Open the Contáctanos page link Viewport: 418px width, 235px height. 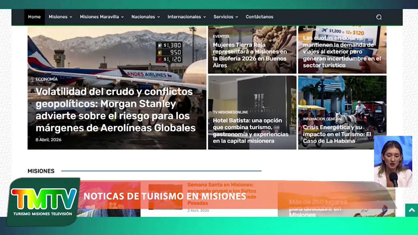tap(260, 17)
